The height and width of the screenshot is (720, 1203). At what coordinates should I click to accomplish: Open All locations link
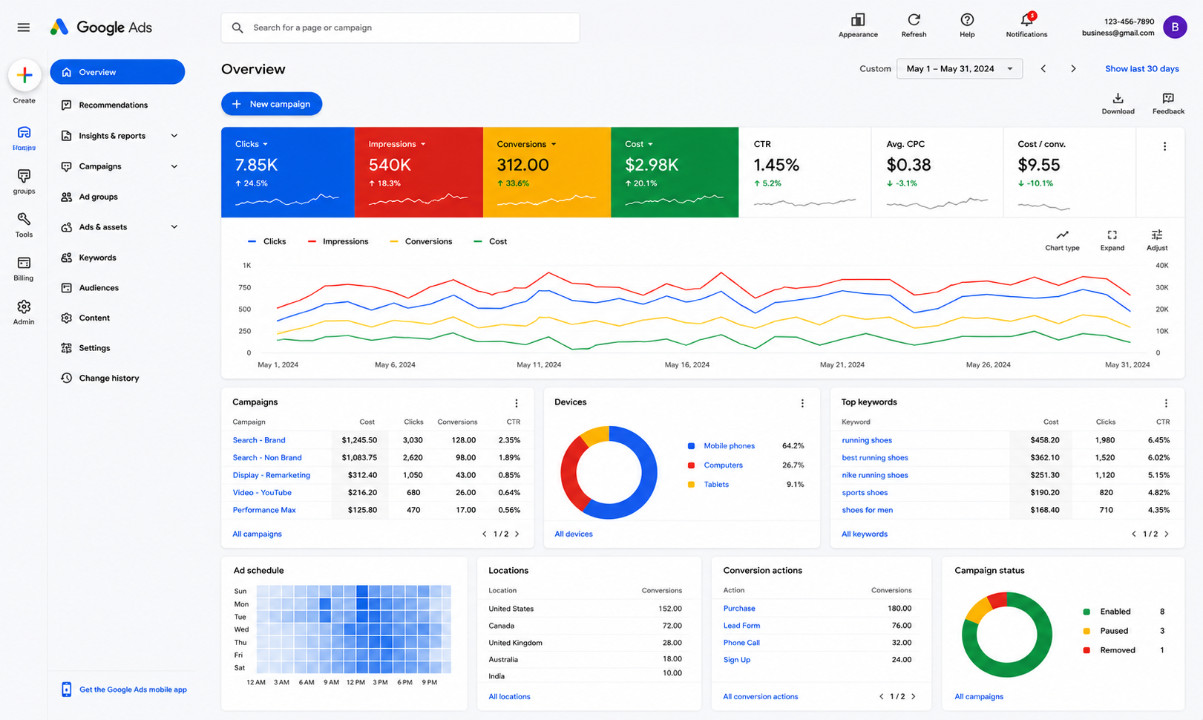click(509, 696)
